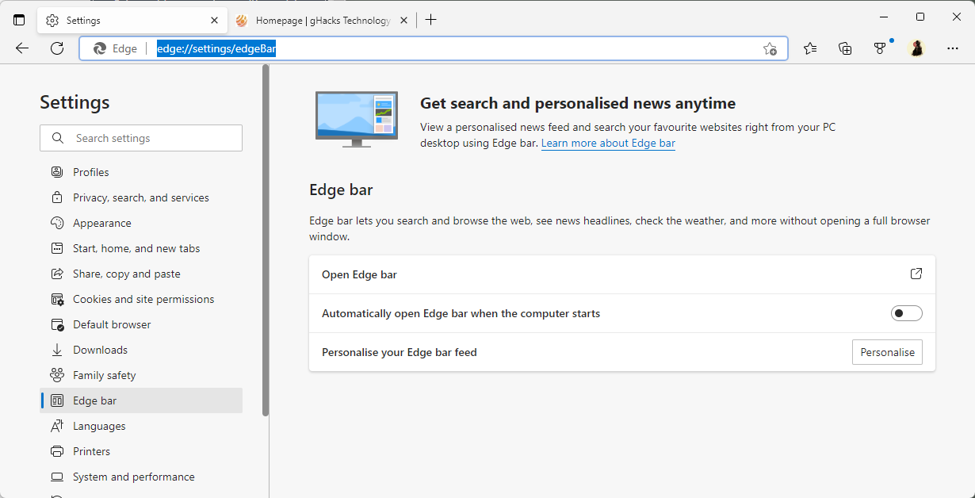Open the Collections panel
Screen dimensions: 975x498
(845, 48)
